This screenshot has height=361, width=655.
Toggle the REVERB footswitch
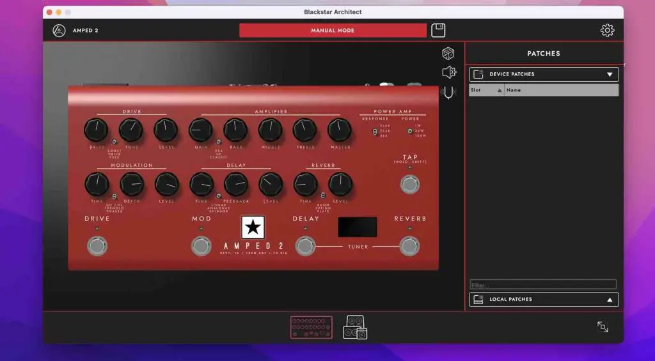pos(409,246)
